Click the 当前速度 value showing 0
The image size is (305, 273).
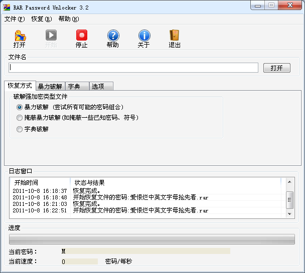(x=79, y=261)
